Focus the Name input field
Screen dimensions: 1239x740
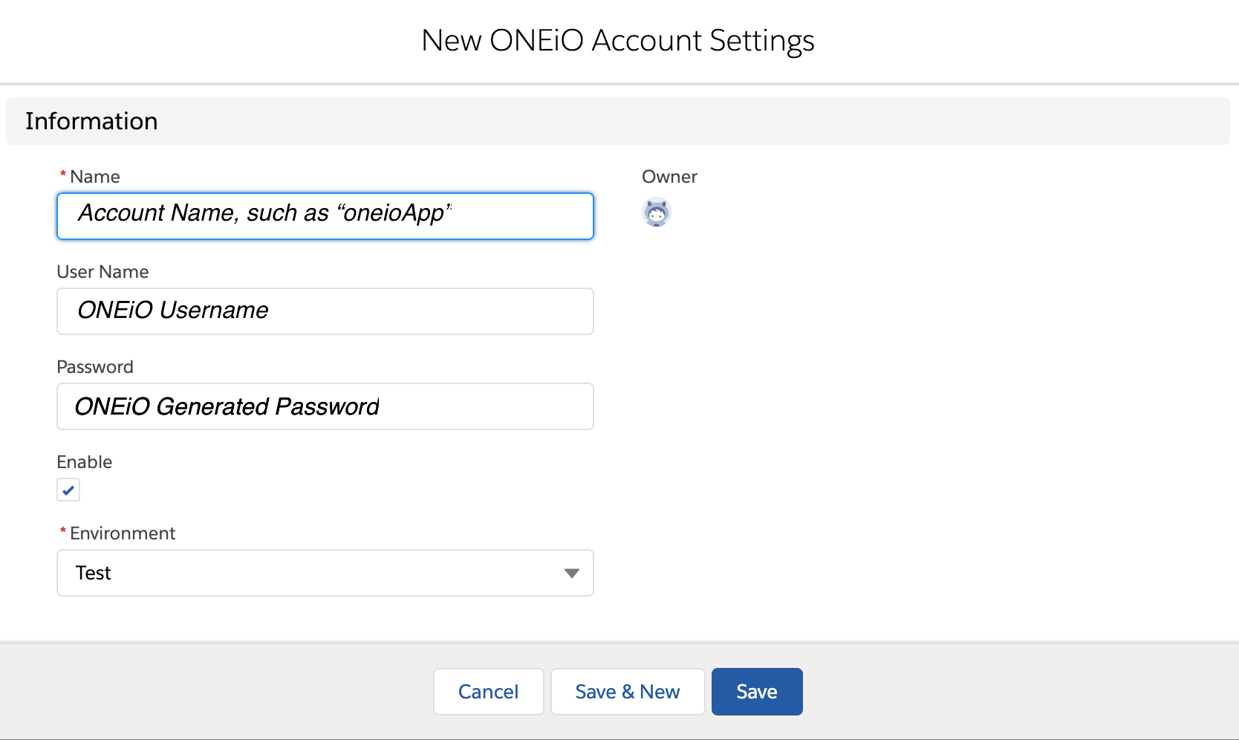coord(325,216)
